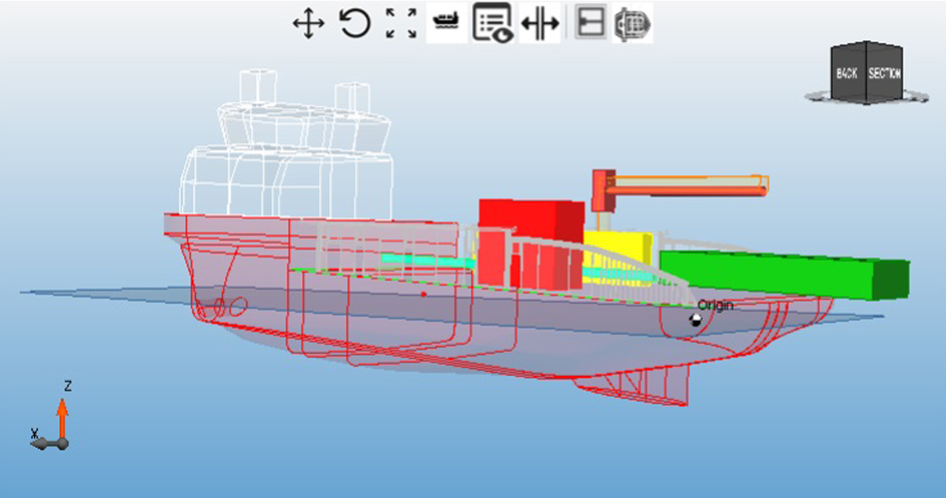Select the white wireframe superstructure
The height and width of the screenshot is (498, 946).
[284, 148]
